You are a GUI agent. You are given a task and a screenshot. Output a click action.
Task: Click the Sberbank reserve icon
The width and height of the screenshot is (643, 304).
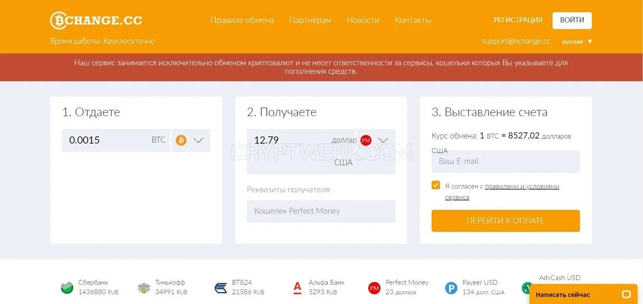[67, 288]
